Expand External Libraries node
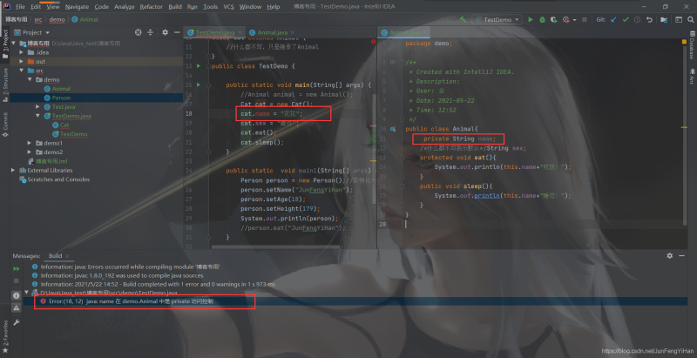Screen dimensions: 697x358 point(13,170)
